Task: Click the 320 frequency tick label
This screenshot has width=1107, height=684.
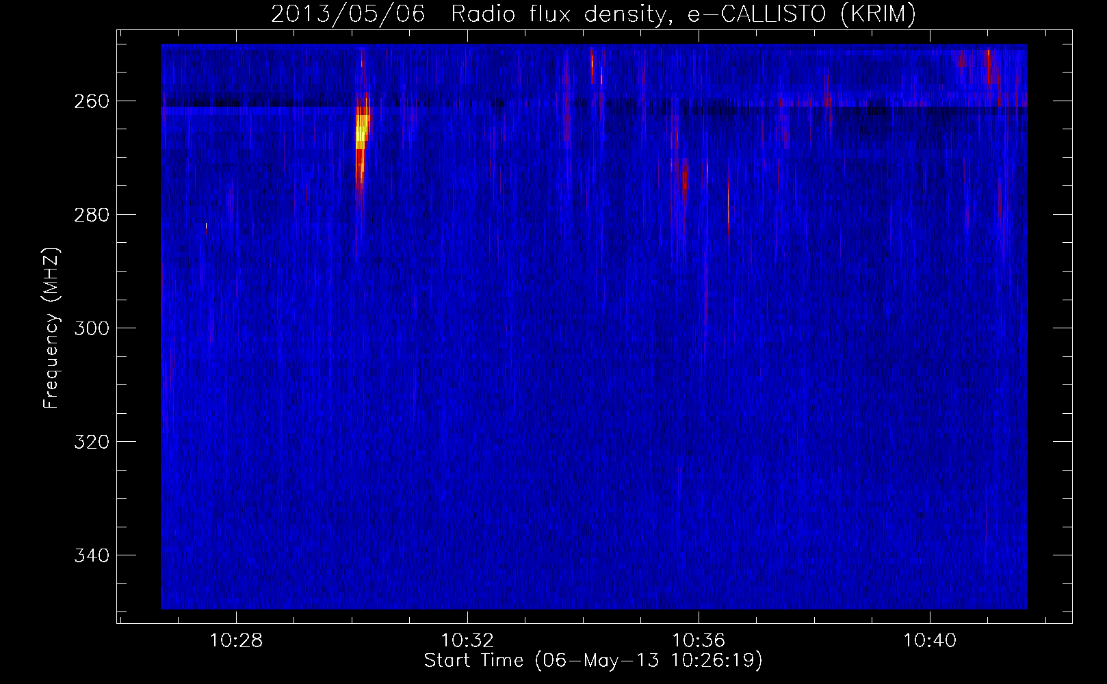Action: pyautogui.click(x=91, y=442)
